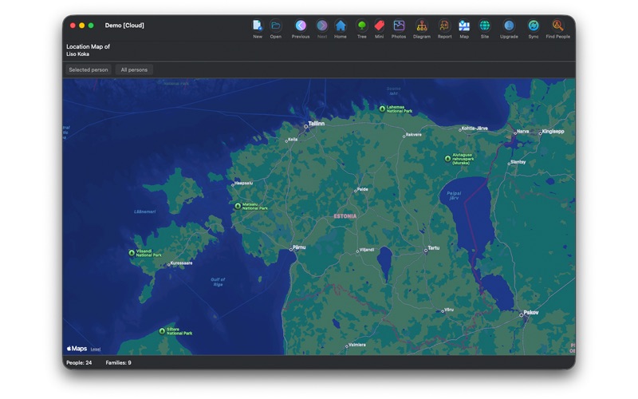Click the Kohtla-Järve town label
638x399 pixels.
[x=475, y=128]
